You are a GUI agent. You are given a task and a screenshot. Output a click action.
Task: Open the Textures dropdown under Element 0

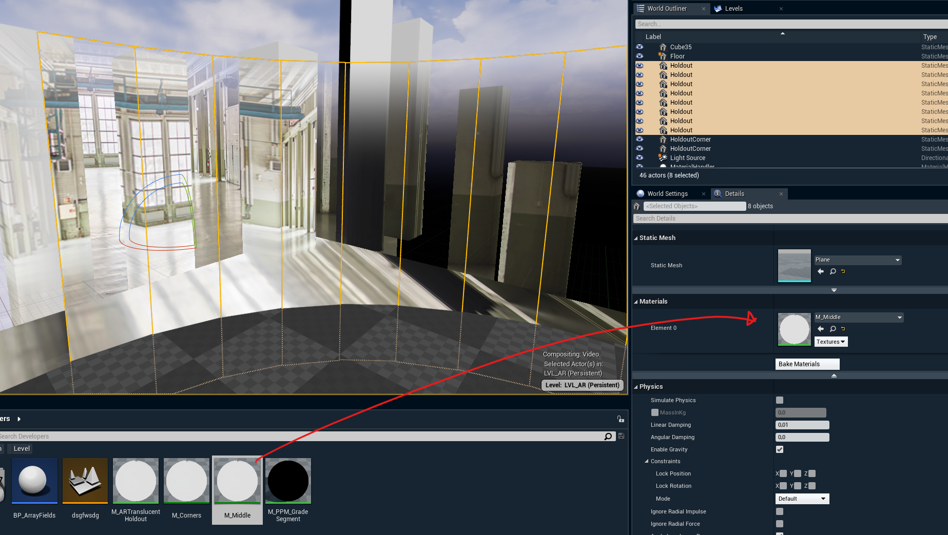coord(830,342)
